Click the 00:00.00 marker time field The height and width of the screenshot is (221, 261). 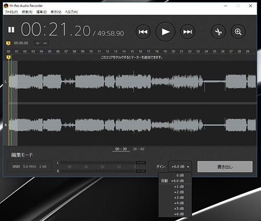click(21, 43)
